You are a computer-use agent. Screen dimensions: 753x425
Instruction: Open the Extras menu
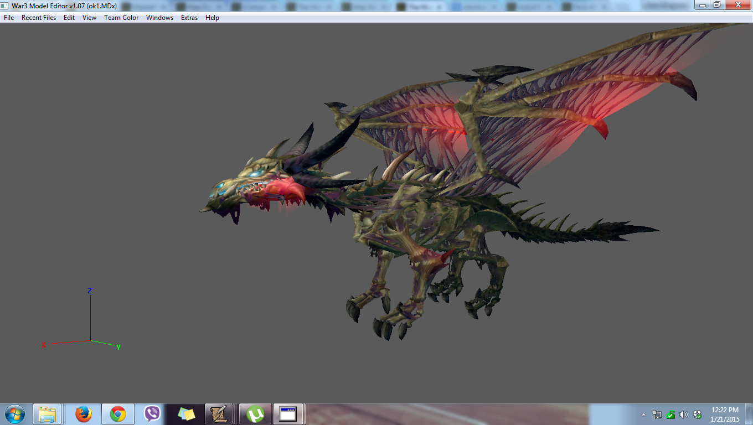point(189,18)
